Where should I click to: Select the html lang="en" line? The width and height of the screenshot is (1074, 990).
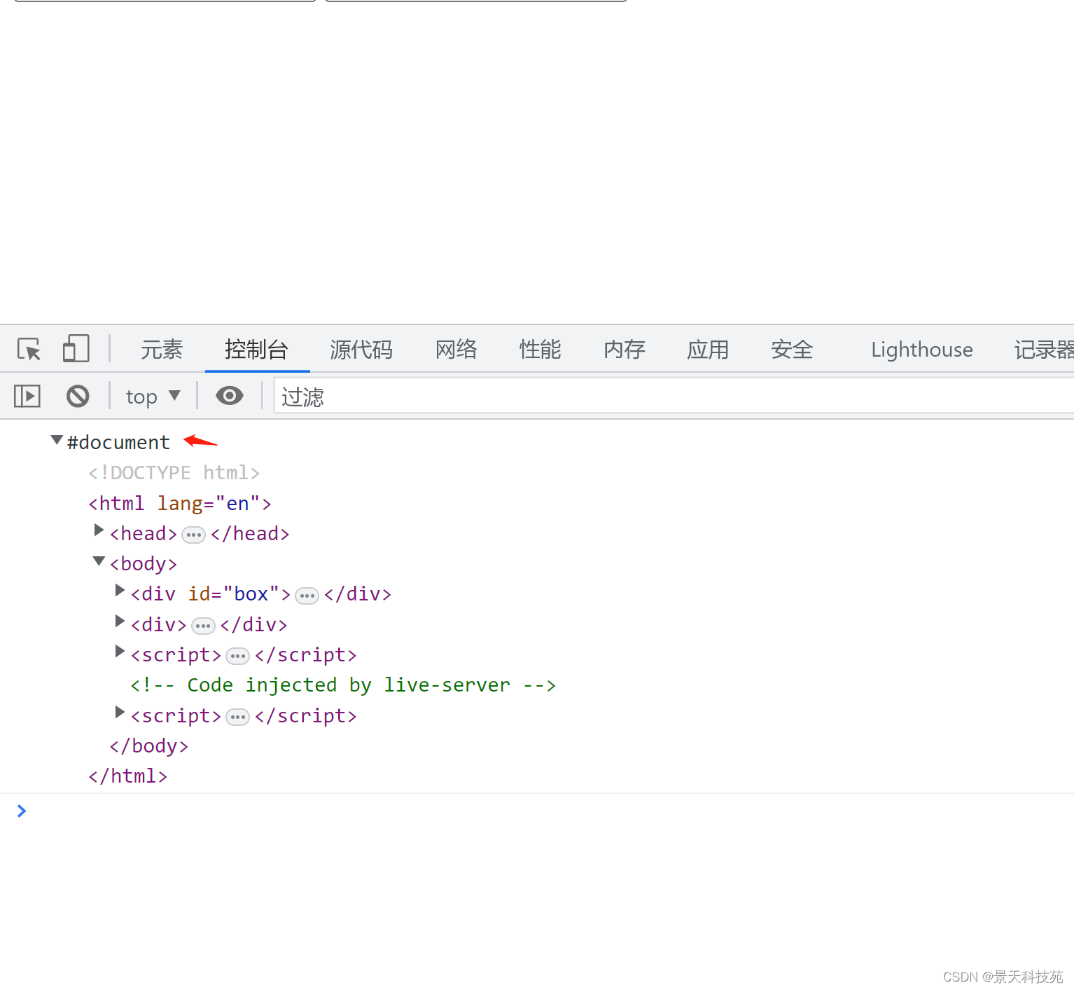point(180,504)
